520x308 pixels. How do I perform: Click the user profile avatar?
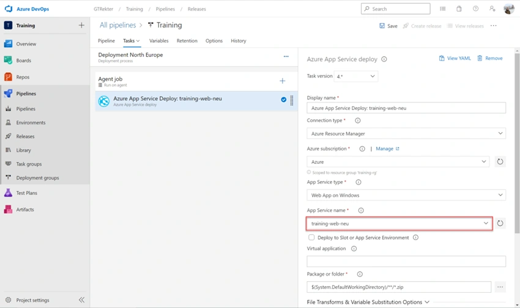(x=509, y=9)
